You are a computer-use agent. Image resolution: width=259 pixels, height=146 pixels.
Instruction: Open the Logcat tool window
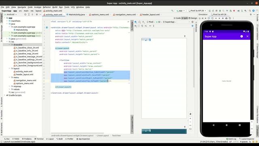tap(50, 139)
